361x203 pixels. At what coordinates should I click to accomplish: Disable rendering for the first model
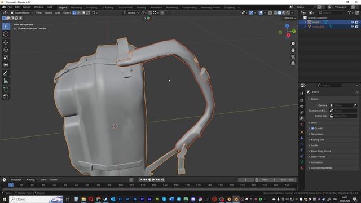[x=356, y=23]
